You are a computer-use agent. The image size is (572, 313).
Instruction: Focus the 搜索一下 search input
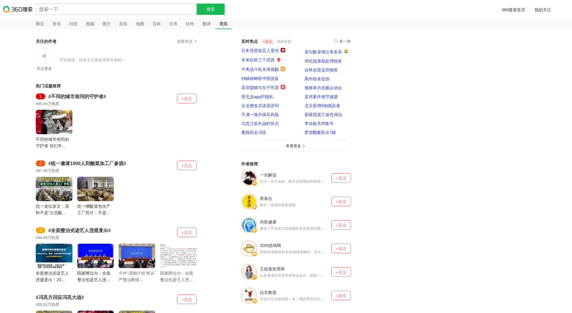(116, 9)
